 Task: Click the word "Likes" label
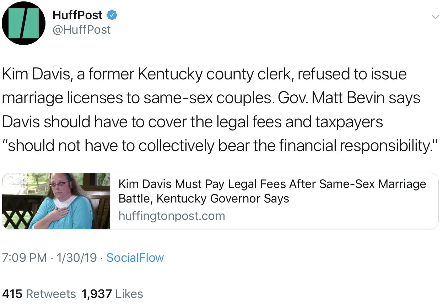point(129,294)
